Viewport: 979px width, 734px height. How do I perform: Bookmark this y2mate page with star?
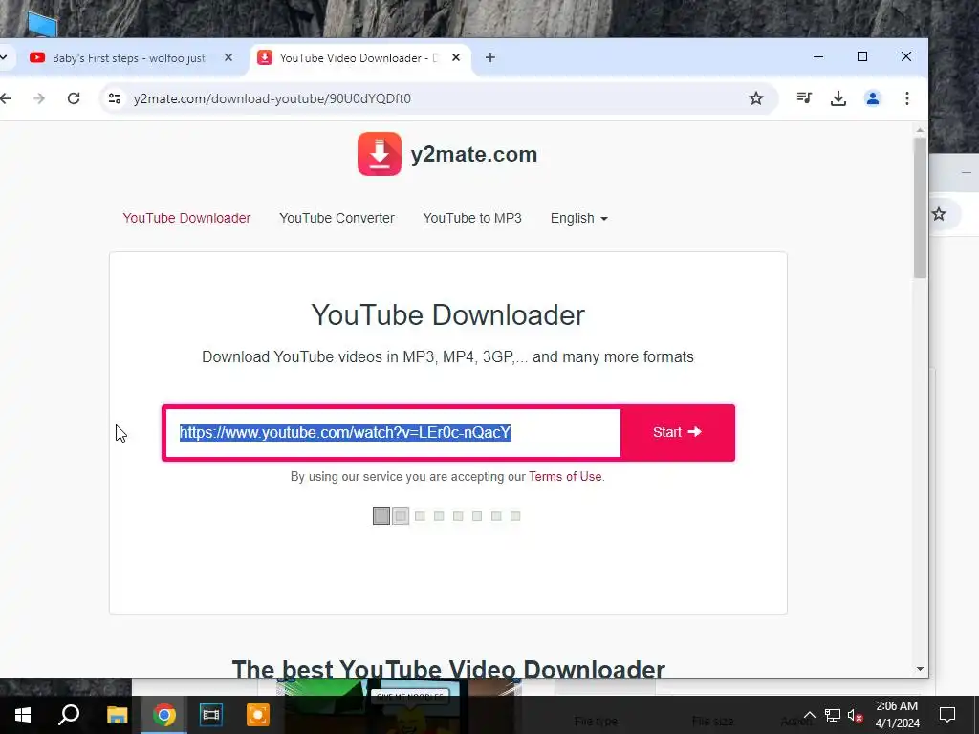[756, 98]
